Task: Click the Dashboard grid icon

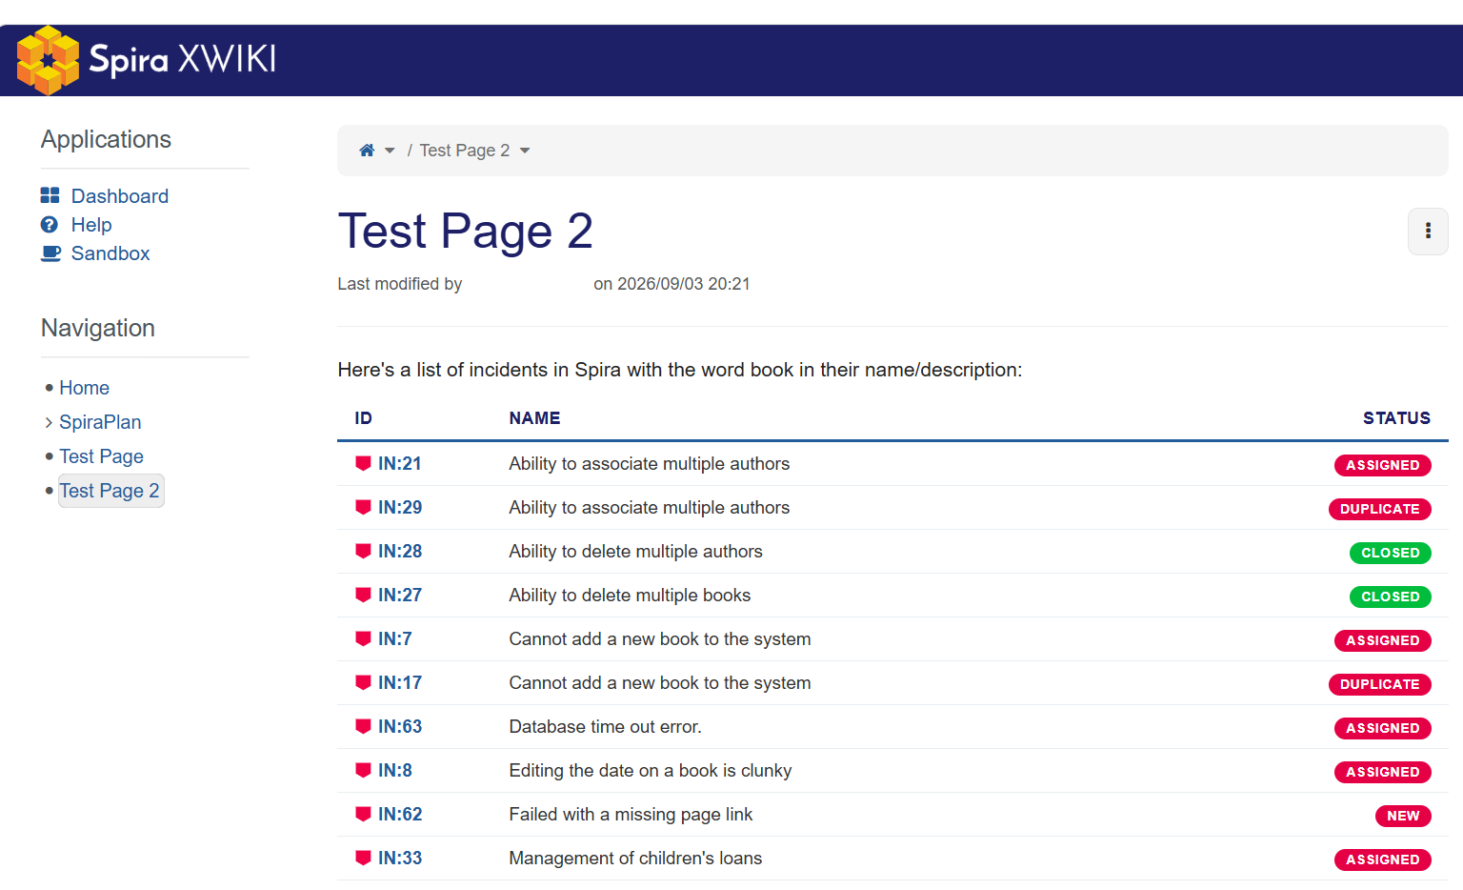Action: point(50,195)
